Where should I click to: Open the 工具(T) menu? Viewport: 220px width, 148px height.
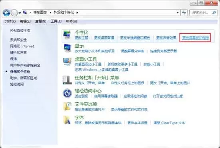coord(56,21)
